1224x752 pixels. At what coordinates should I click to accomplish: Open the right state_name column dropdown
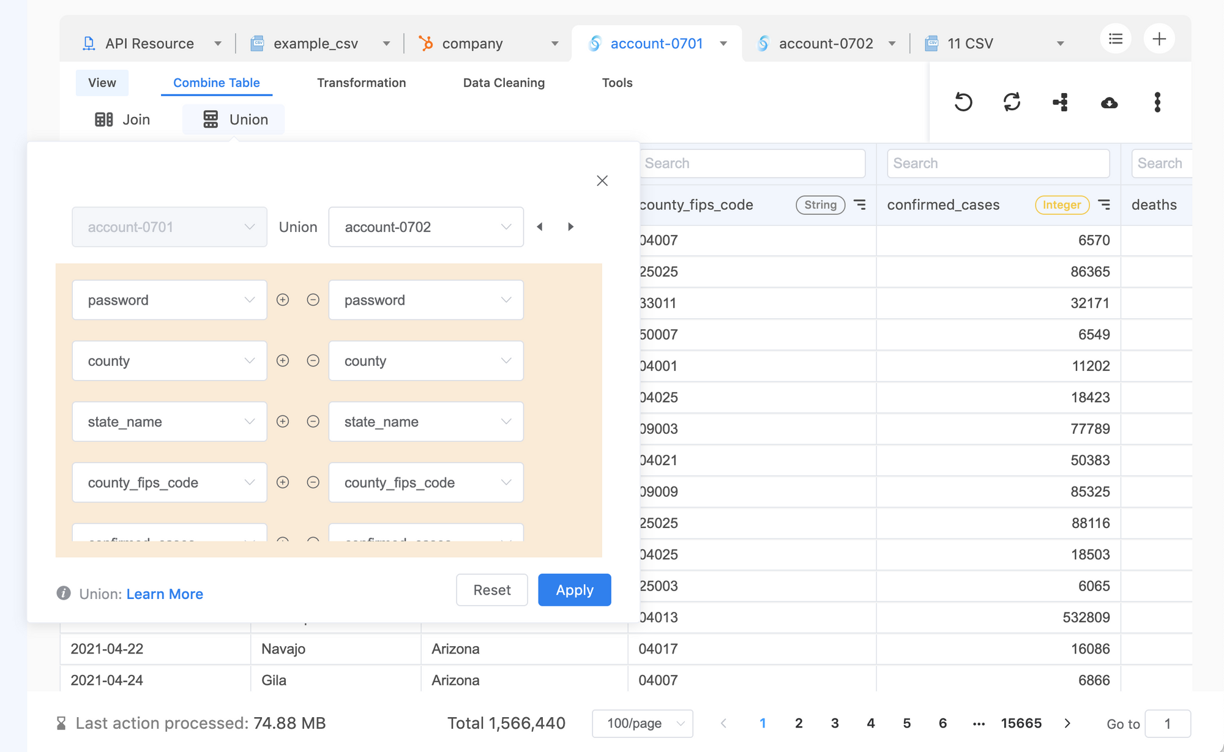pyautogui.click(x=426, y=422)
